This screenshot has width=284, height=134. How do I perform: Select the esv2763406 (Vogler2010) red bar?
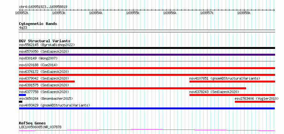click(x=255, y=102)
